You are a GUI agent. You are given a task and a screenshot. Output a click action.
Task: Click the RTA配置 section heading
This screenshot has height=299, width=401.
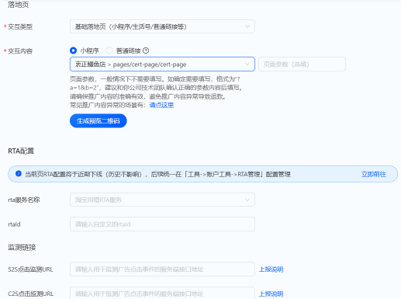(21, 151)
